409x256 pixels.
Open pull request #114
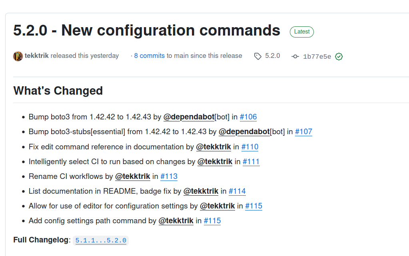coord(237,191)
